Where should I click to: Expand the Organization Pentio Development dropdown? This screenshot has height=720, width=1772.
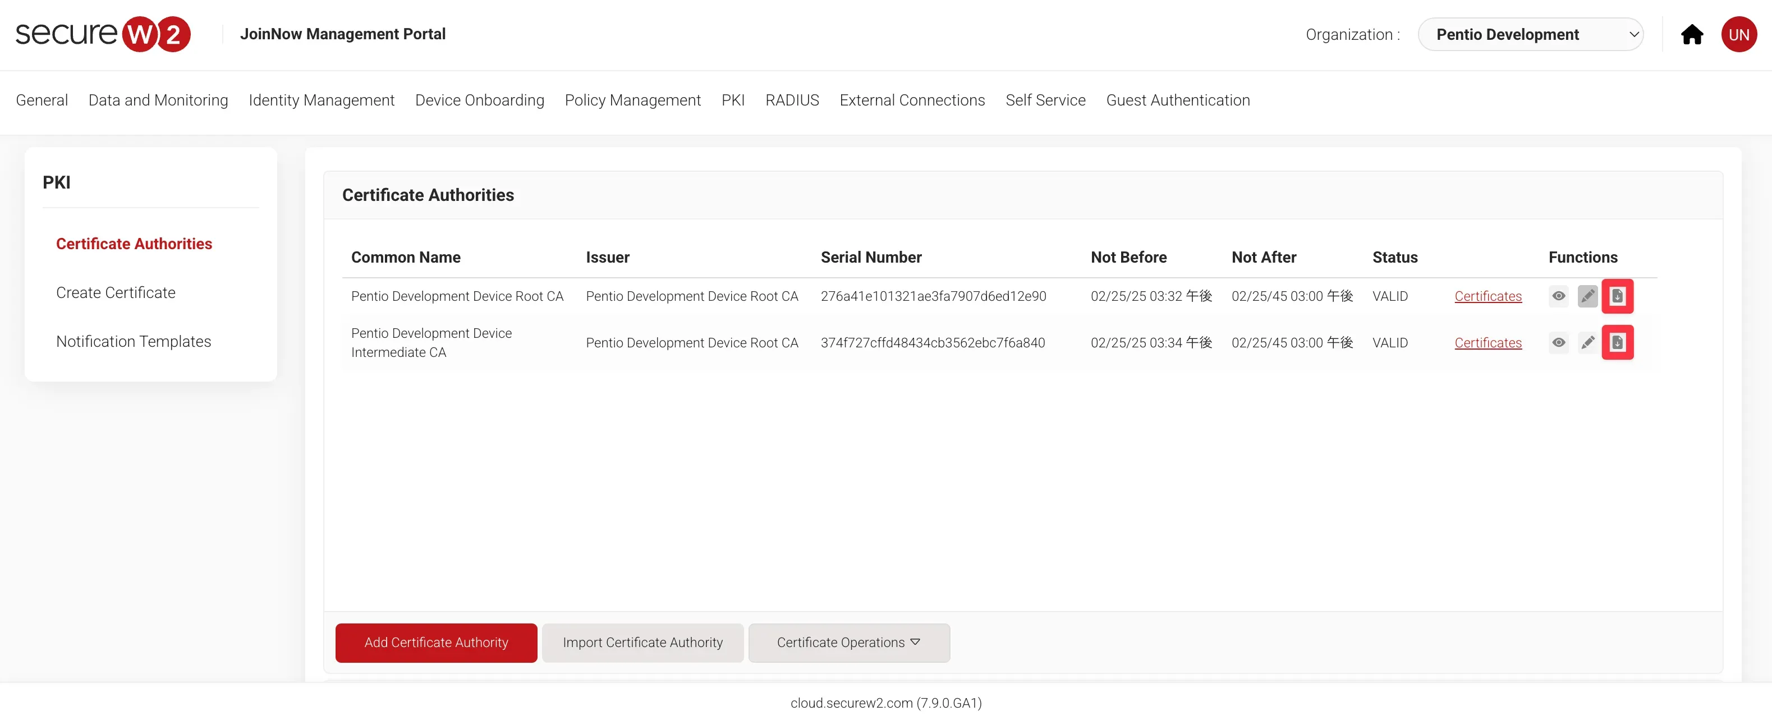[1530, 34]
